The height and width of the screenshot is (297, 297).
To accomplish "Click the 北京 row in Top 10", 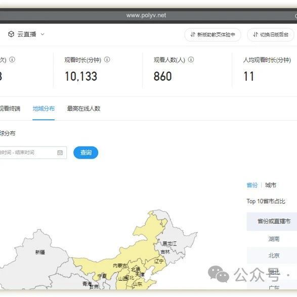I will [x=272, y=256].
